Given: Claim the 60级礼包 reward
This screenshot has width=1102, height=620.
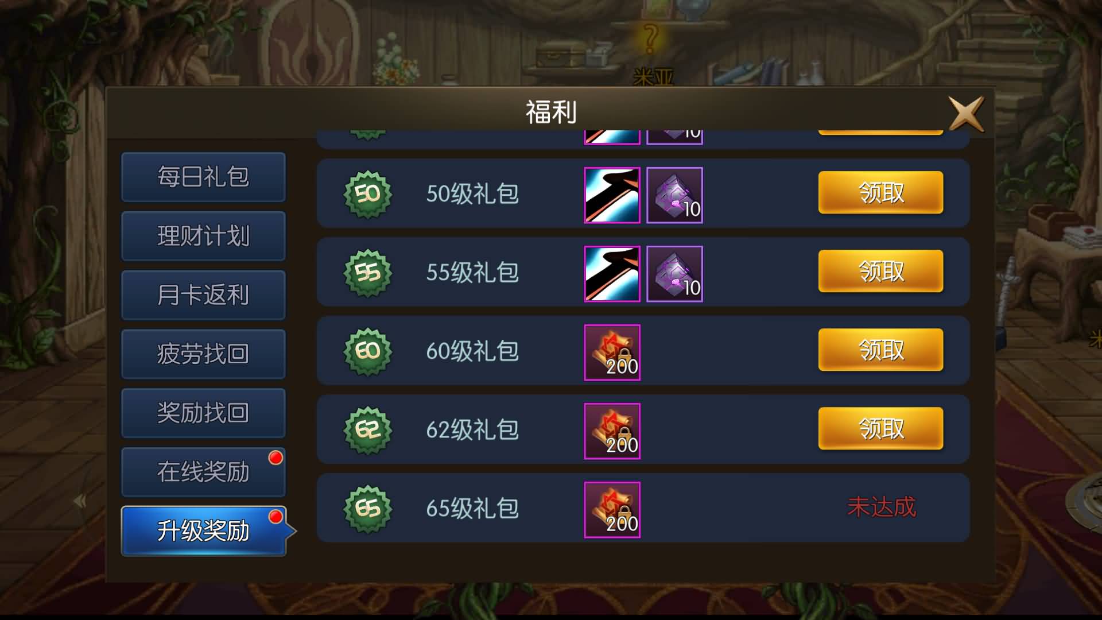Looking at the screenshot, I should point(880,350).
